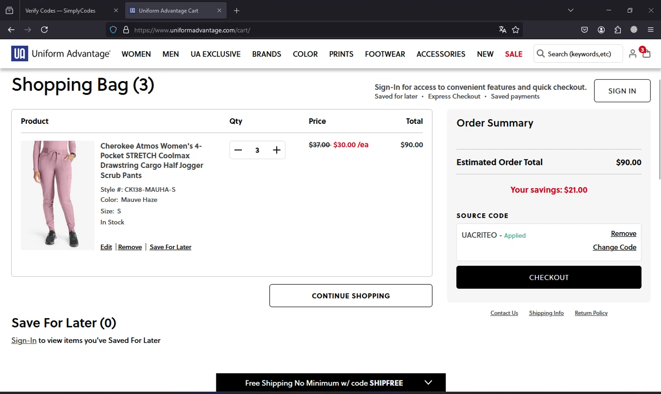
Task: Click the quantity value field showing 3
Action: (257, 150)
